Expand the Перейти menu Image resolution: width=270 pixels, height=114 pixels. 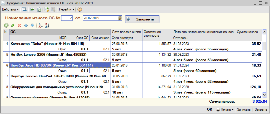[x=67, y=10]
